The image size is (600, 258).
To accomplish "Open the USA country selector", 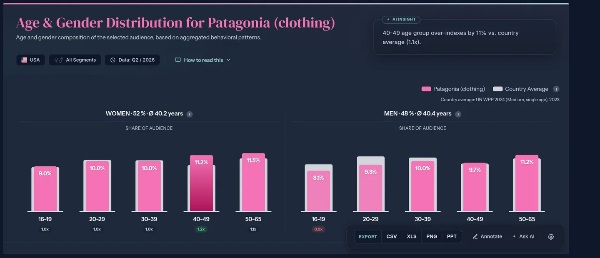I will tap(30, 60).
